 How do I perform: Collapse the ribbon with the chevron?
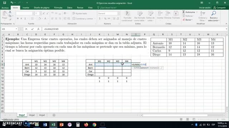226,24
